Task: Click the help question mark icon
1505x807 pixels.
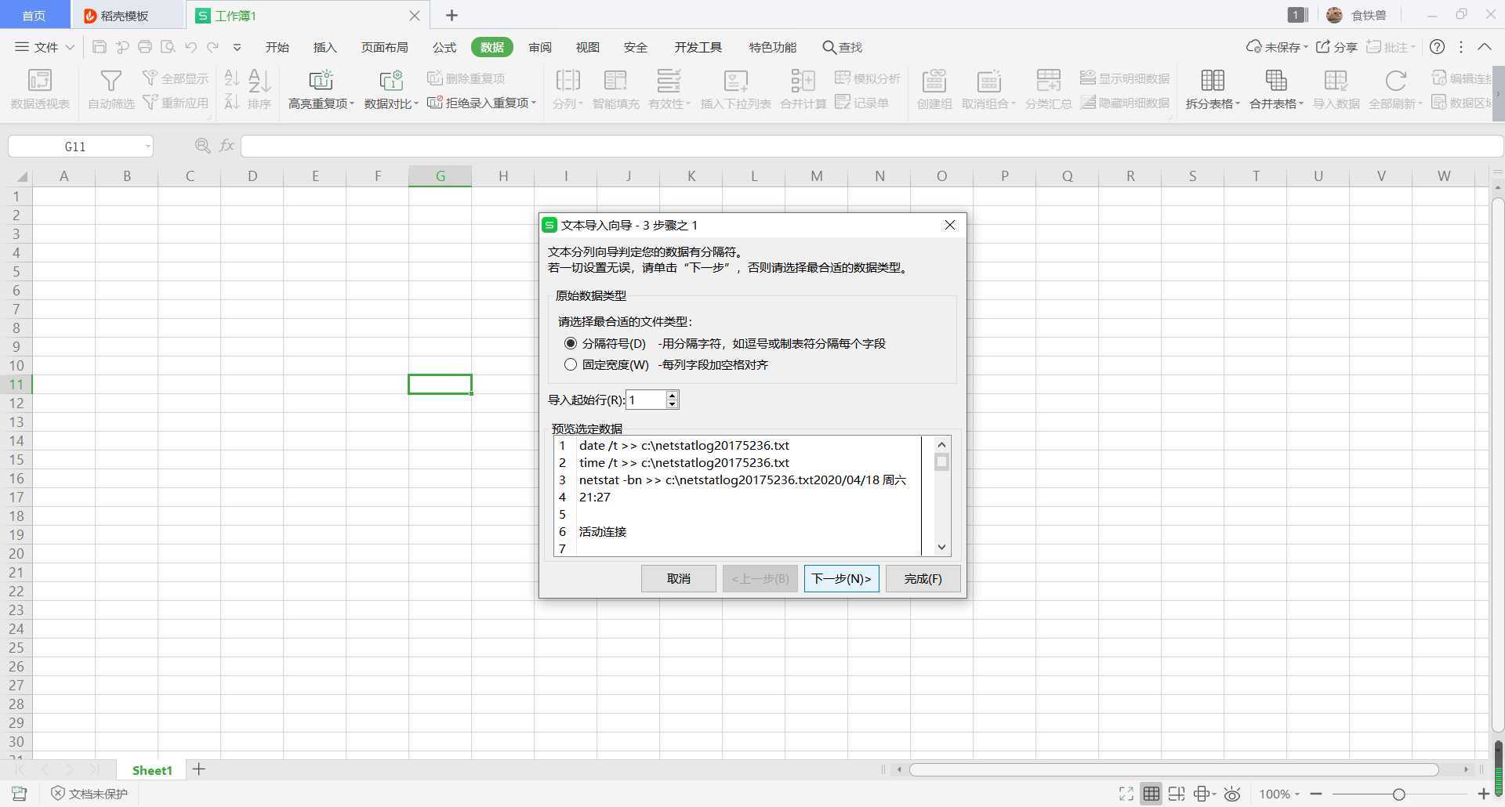Action: 1437,47
